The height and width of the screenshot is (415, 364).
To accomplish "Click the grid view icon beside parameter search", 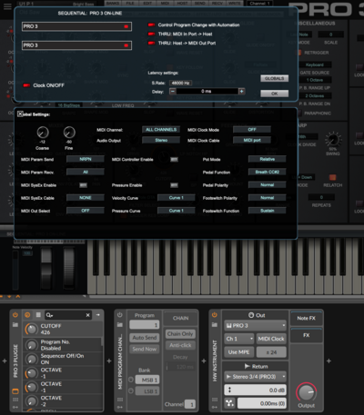I will tap(38, 315).
